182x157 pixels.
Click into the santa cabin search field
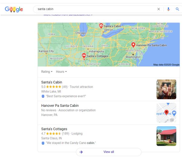[x=96, y=9]
